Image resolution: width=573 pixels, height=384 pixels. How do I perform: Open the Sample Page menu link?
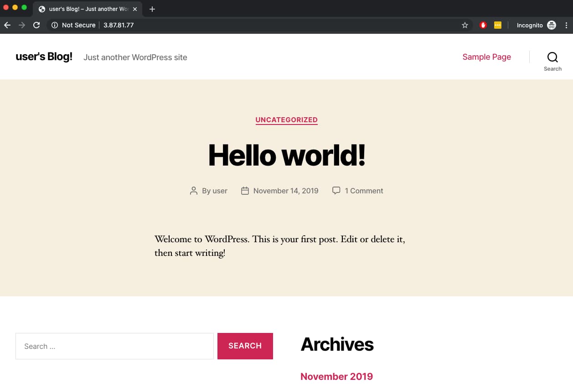click(x=486, y=57)
